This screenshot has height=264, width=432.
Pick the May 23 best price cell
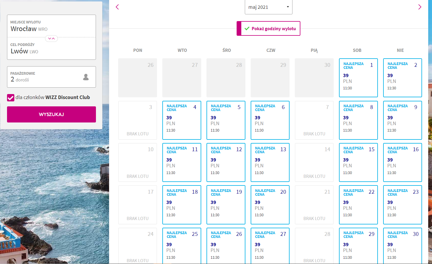402,205
